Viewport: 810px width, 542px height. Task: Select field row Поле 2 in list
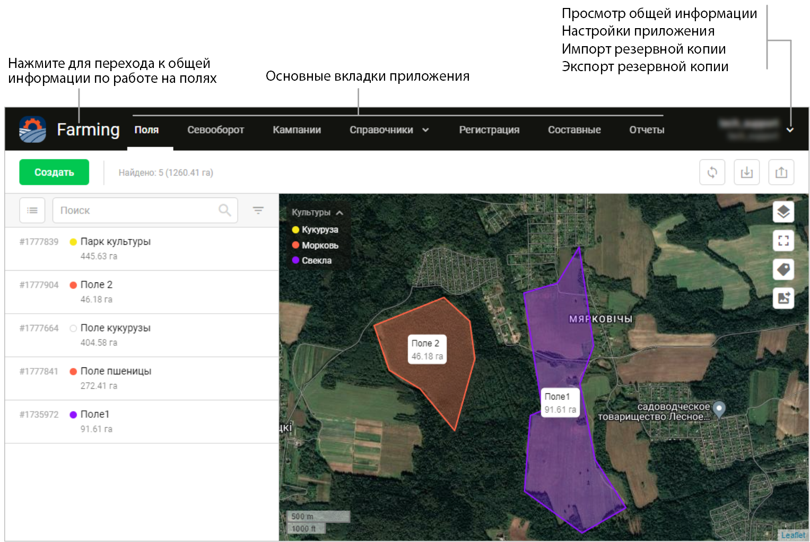point(142,292)
